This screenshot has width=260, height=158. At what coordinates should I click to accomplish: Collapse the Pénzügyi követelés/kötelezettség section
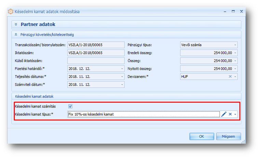pyautogui.click(x=16, y=34)
